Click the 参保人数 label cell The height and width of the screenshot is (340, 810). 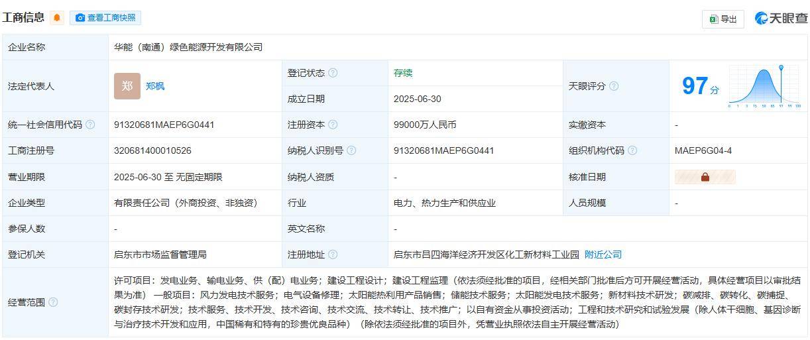pos(55,229)
